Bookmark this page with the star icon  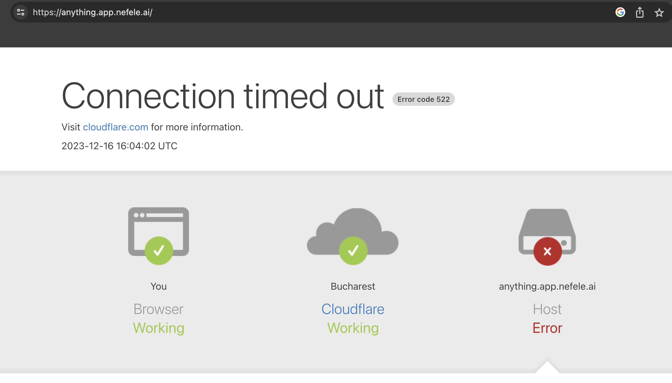659,12
